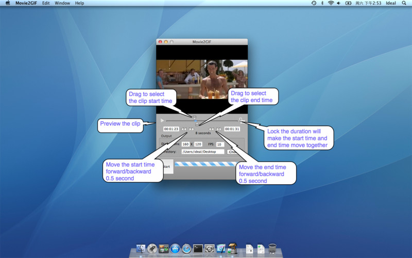This screenshot has width=412, height=258.
Task: Open the Edit menu
Action: click(46, 3)
